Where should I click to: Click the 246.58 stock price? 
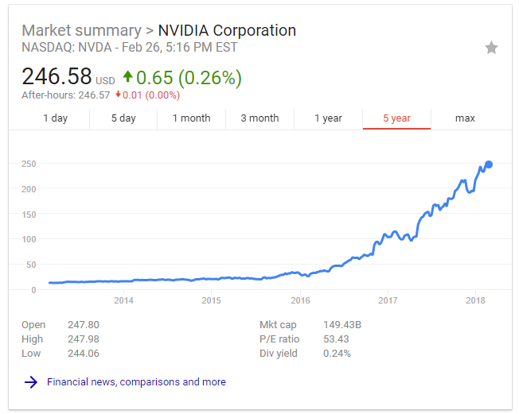[x=57, y=77]
